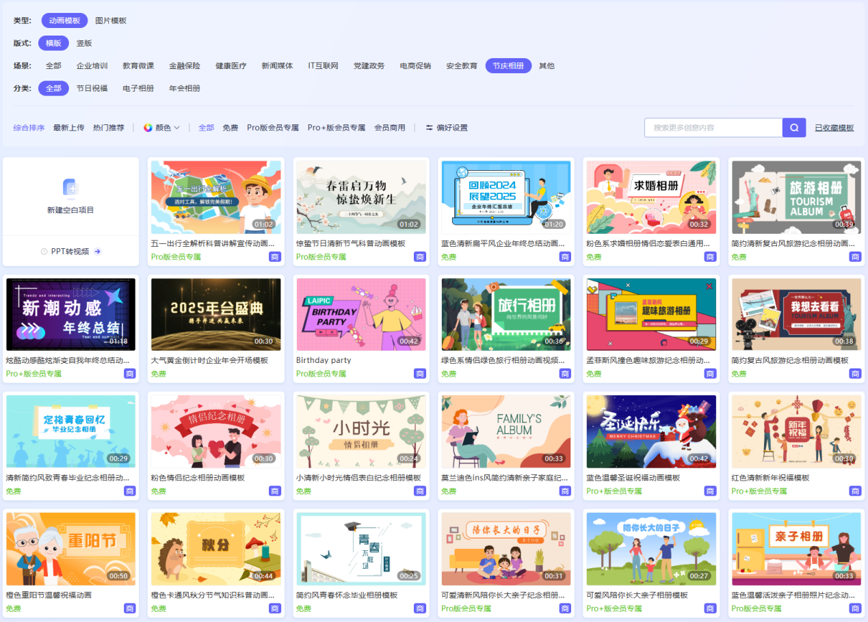Viewport: 868px width, 622px height.
Task: Click the search input field
Action: click(x=713, y=128)
